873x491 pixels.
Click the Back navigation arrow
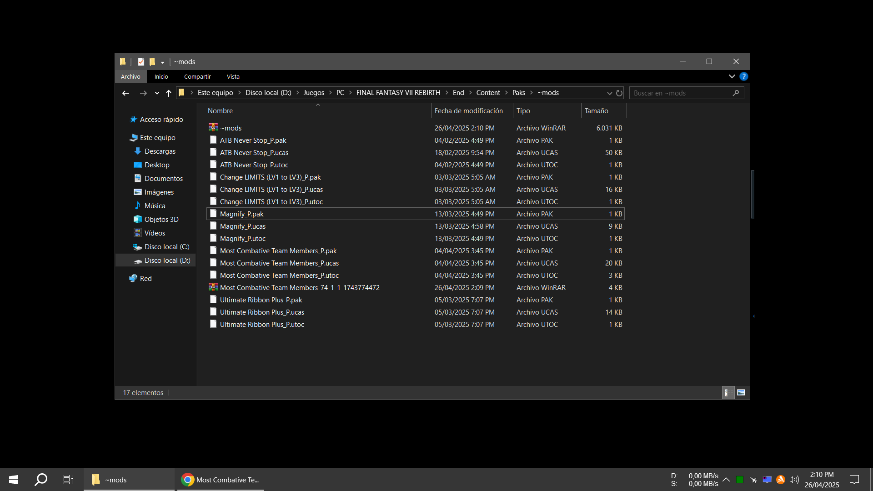coord(126,93)
